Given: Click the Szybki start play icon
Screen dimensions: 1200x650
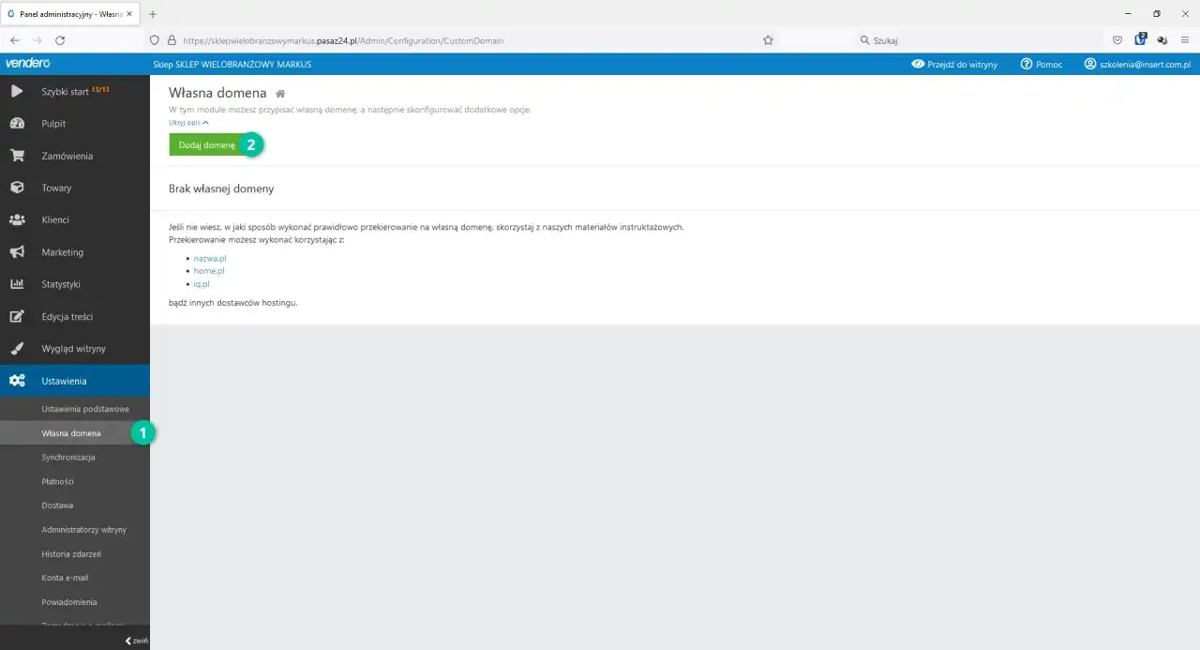Looking at the screenshot, I should point(17,91).
